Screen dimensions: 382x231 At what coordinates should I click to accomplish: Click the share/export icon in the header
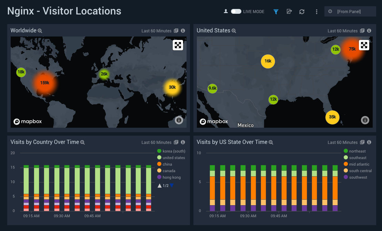289,11
